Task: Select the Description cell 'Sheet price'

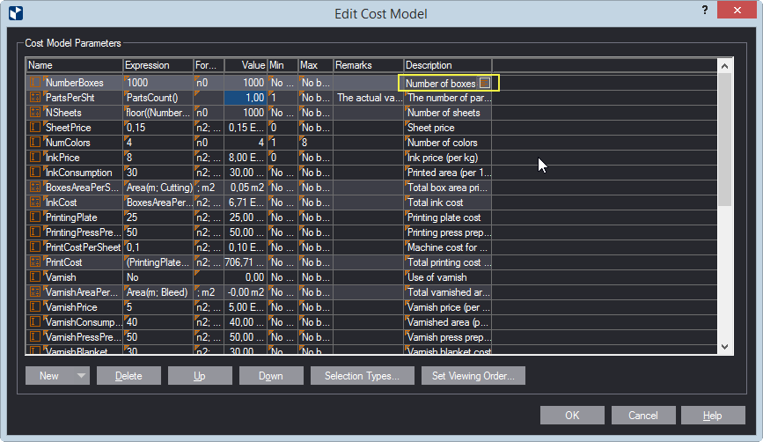Action: tap(448, 128)
